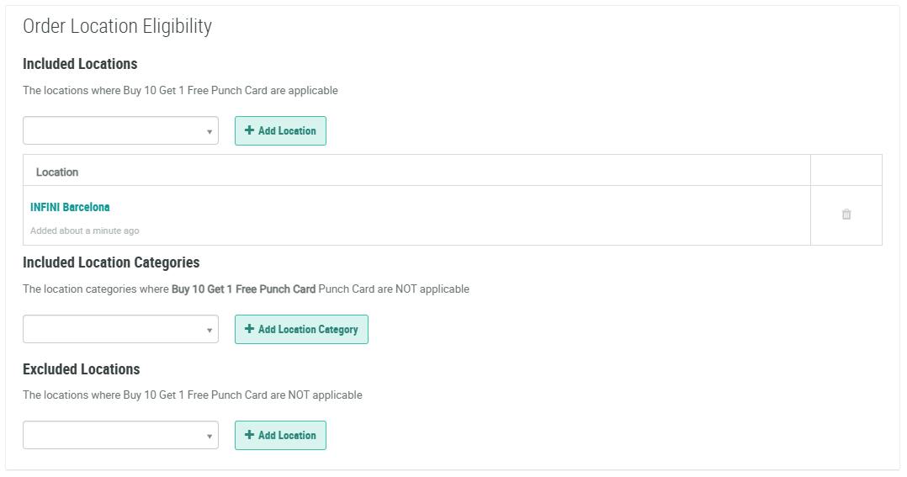Click the plus icon for Included Locations
The image size is (907, 477).
pyautogui.click(x=249, y=130)
